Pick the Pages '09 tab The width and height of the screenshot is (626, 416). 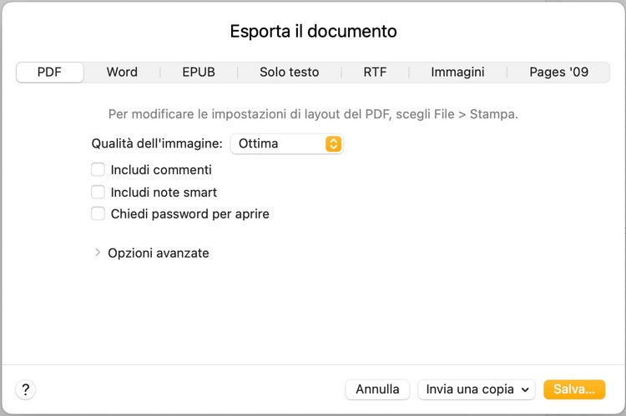pos(558,73)
